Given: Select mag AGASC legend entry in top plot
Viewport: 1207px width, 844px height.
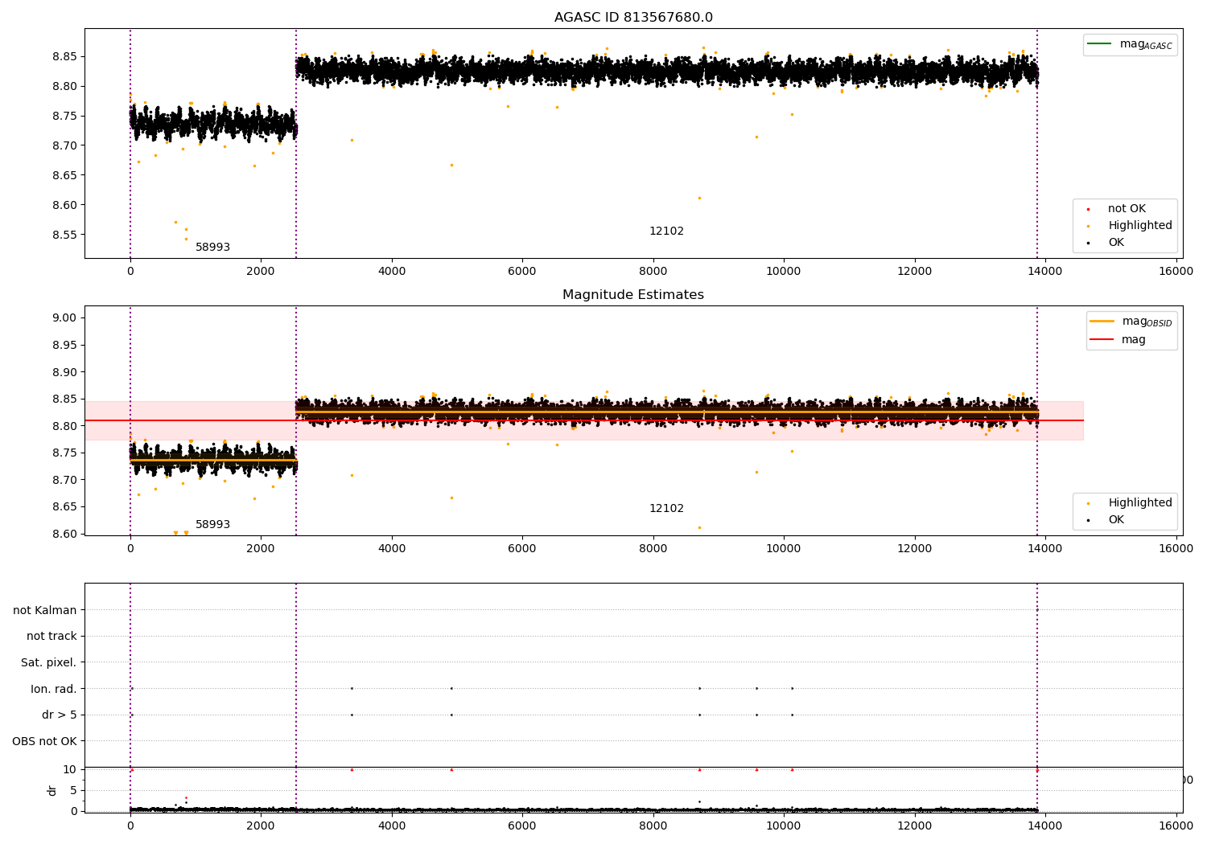Looking at the screenshot, I should 1130,44.
